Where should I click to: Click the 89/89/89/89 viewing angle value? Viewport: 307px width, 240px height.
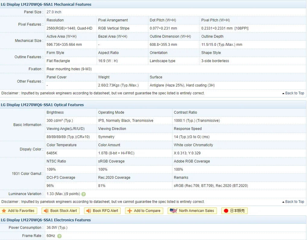[x=68, y=137]
